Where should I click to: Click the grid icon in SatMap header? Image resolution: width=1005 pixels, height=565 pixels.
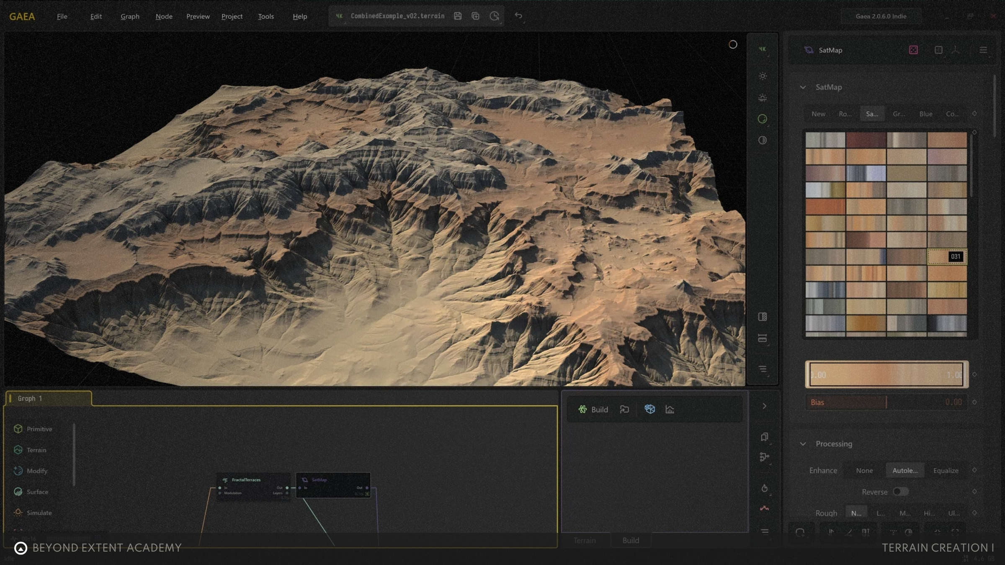pos(938,50)
